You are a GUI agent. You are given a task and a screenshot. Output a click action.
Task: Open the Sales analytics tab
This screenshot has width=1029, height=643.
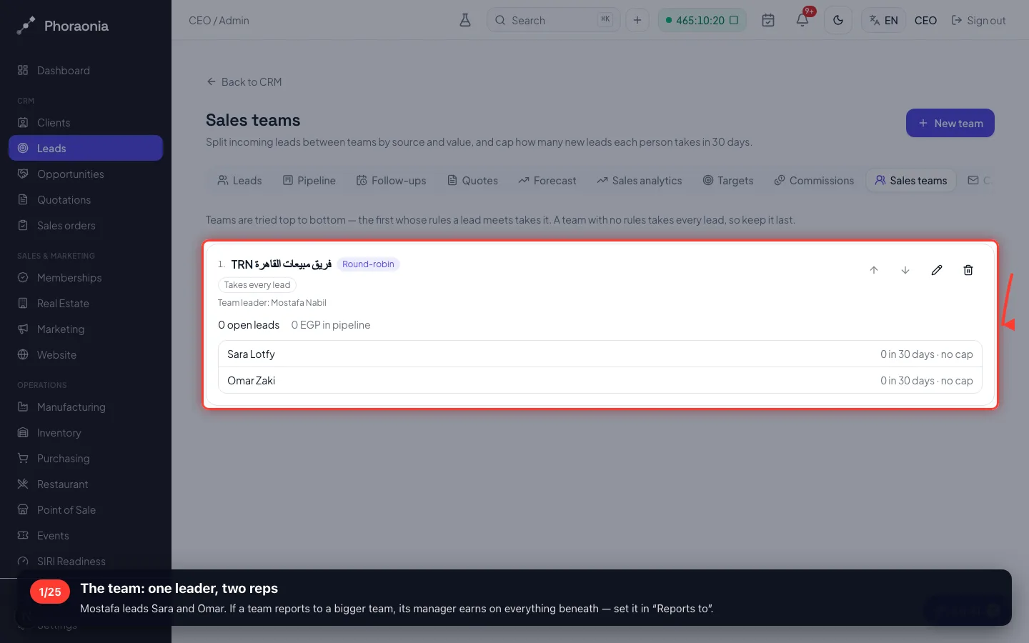coord(640,181)
